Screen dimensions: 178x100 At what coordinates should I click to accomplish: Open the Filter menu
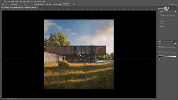(x=28, y=1)
